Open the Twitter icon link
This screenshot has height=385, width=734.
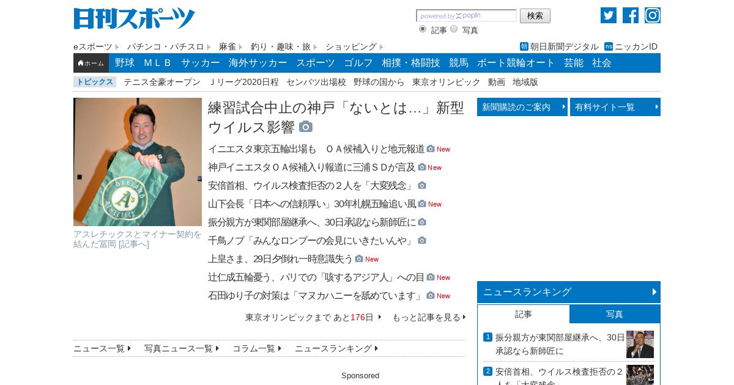click(609, 15)
